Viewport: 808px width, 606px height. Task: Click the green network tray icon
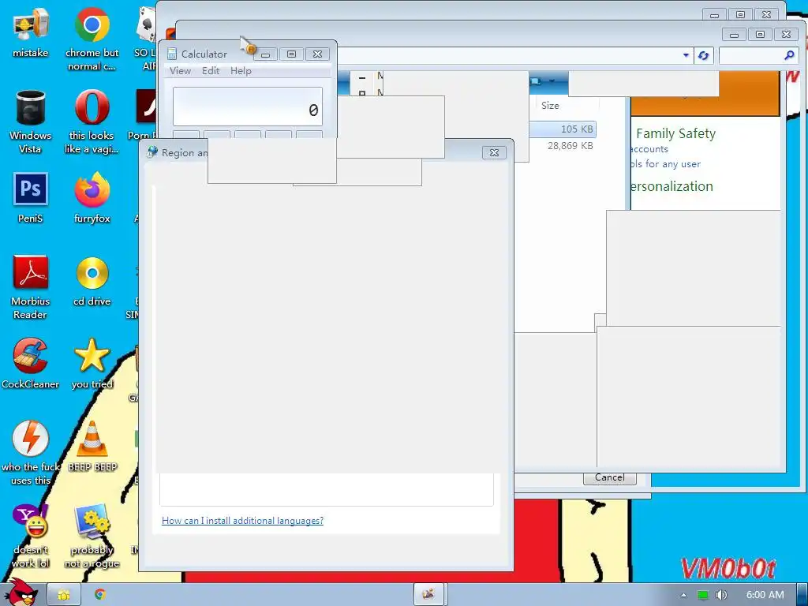(702, 595)
